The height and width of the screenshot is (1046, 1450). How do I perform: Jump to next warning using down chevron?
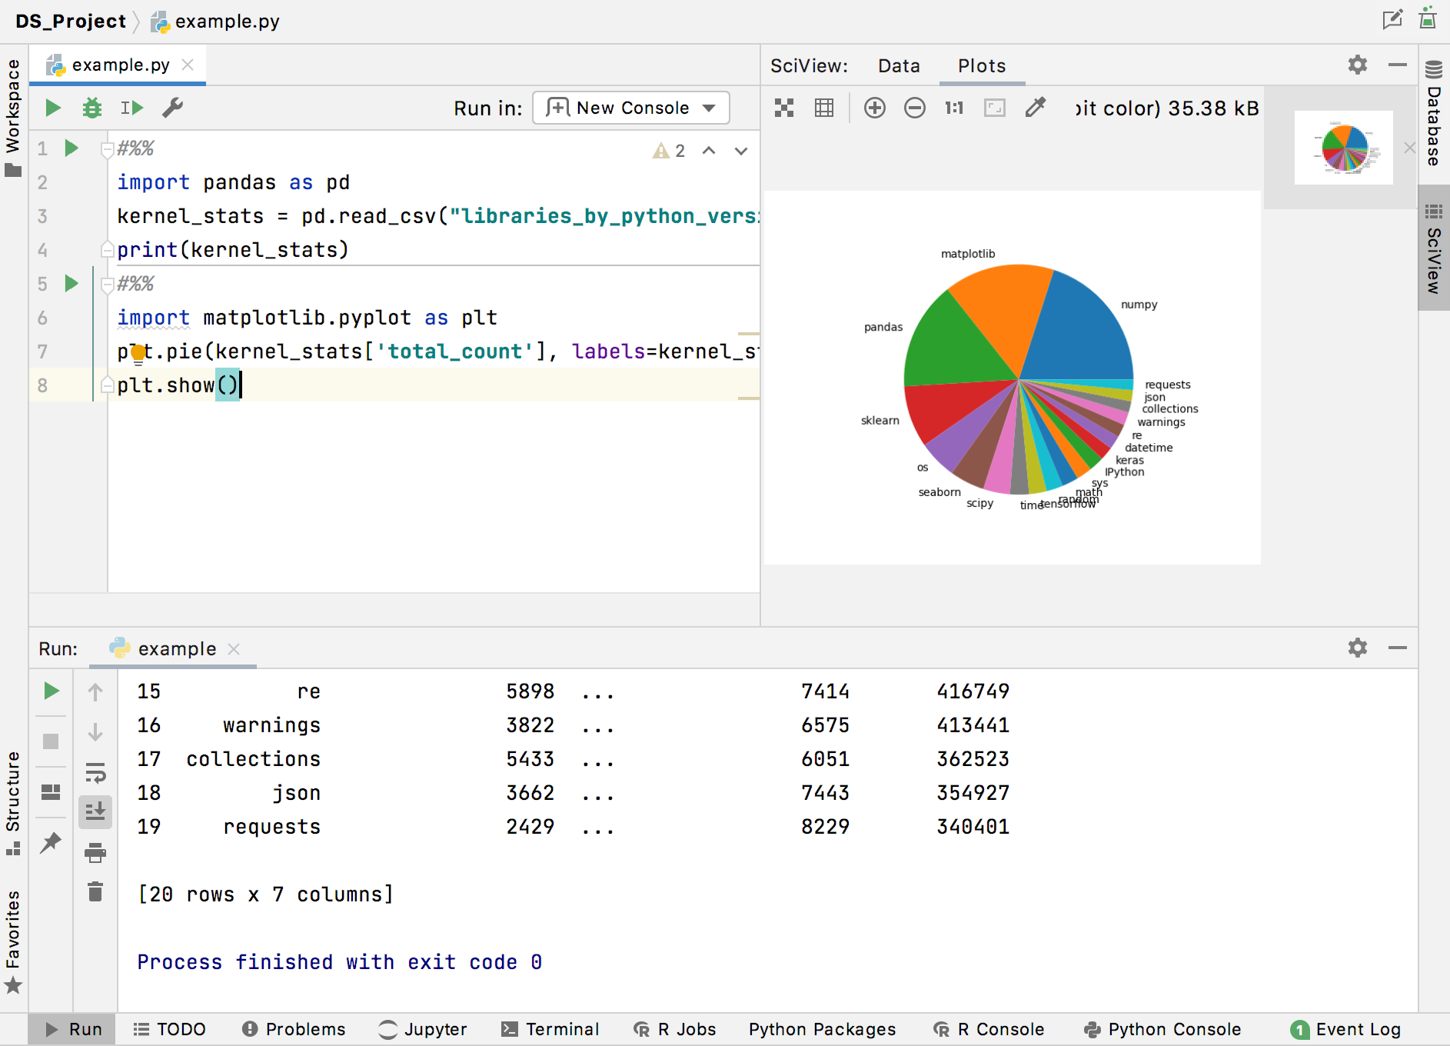tap(740, 151)
